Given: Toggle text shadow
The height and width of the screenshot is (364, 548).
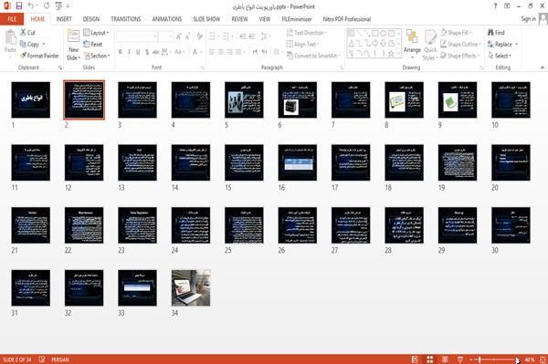Looking at the screenshot, I should (x=147, y=52).
